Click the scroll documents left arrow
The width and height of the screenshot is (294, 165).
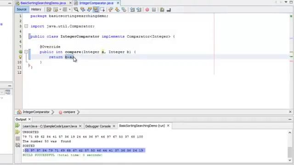coord(276,2)
